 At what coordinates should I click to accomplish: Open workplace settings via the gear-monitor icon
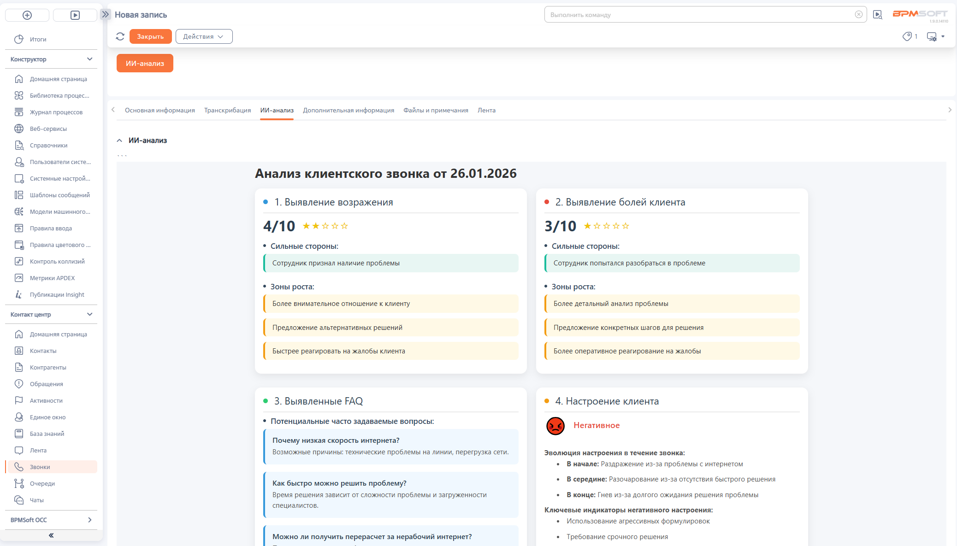(931, 36)
